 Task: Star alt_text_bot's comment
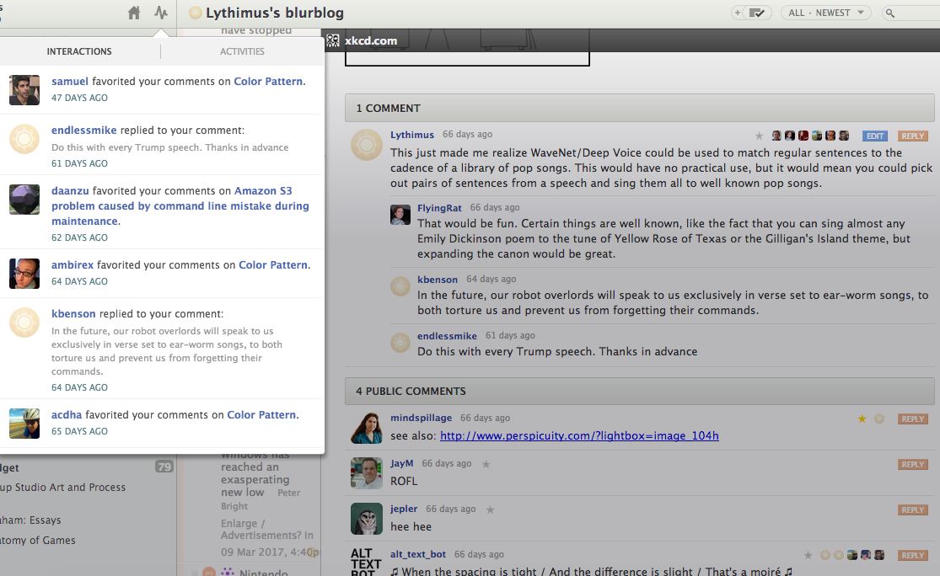808,555
